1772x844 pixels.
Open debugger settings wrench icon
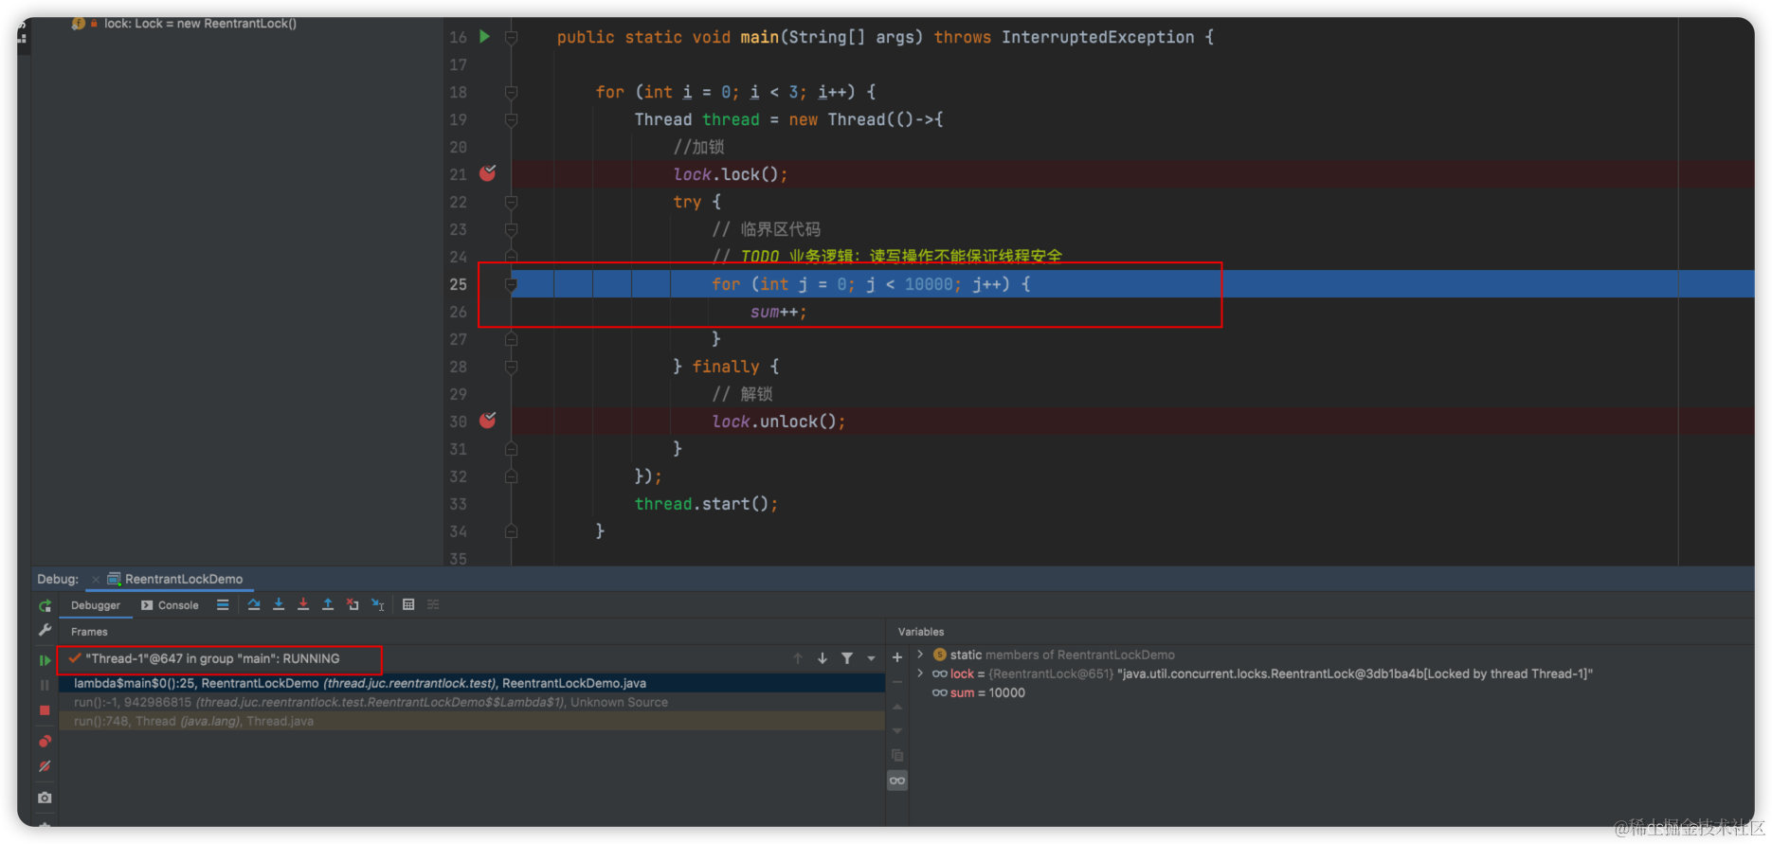(45, 630)
